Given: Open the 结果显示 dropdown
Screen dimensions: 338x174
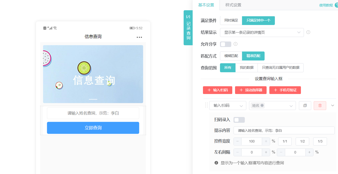Looking at the screenshot, I should pyautogui.click(x=262, y=32).
